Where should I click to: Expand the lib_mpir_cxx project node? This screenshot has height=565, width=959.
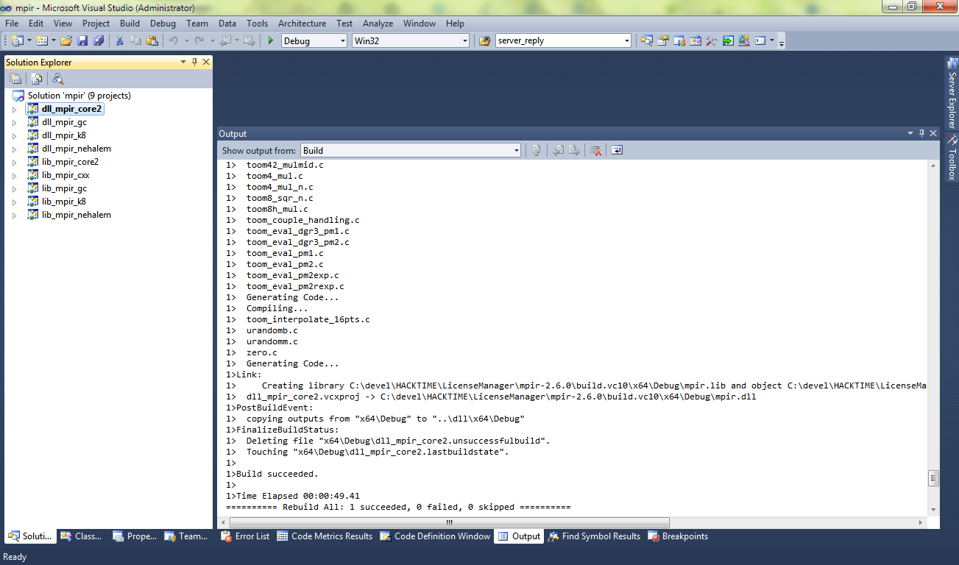(x=14, y=175)
